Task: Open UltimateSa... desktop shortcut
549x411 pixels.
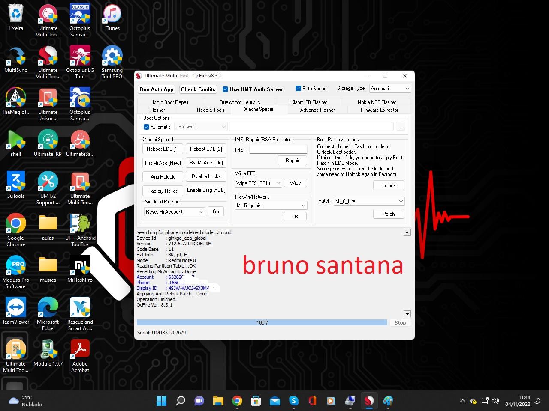Action: [x=80, y=143]
